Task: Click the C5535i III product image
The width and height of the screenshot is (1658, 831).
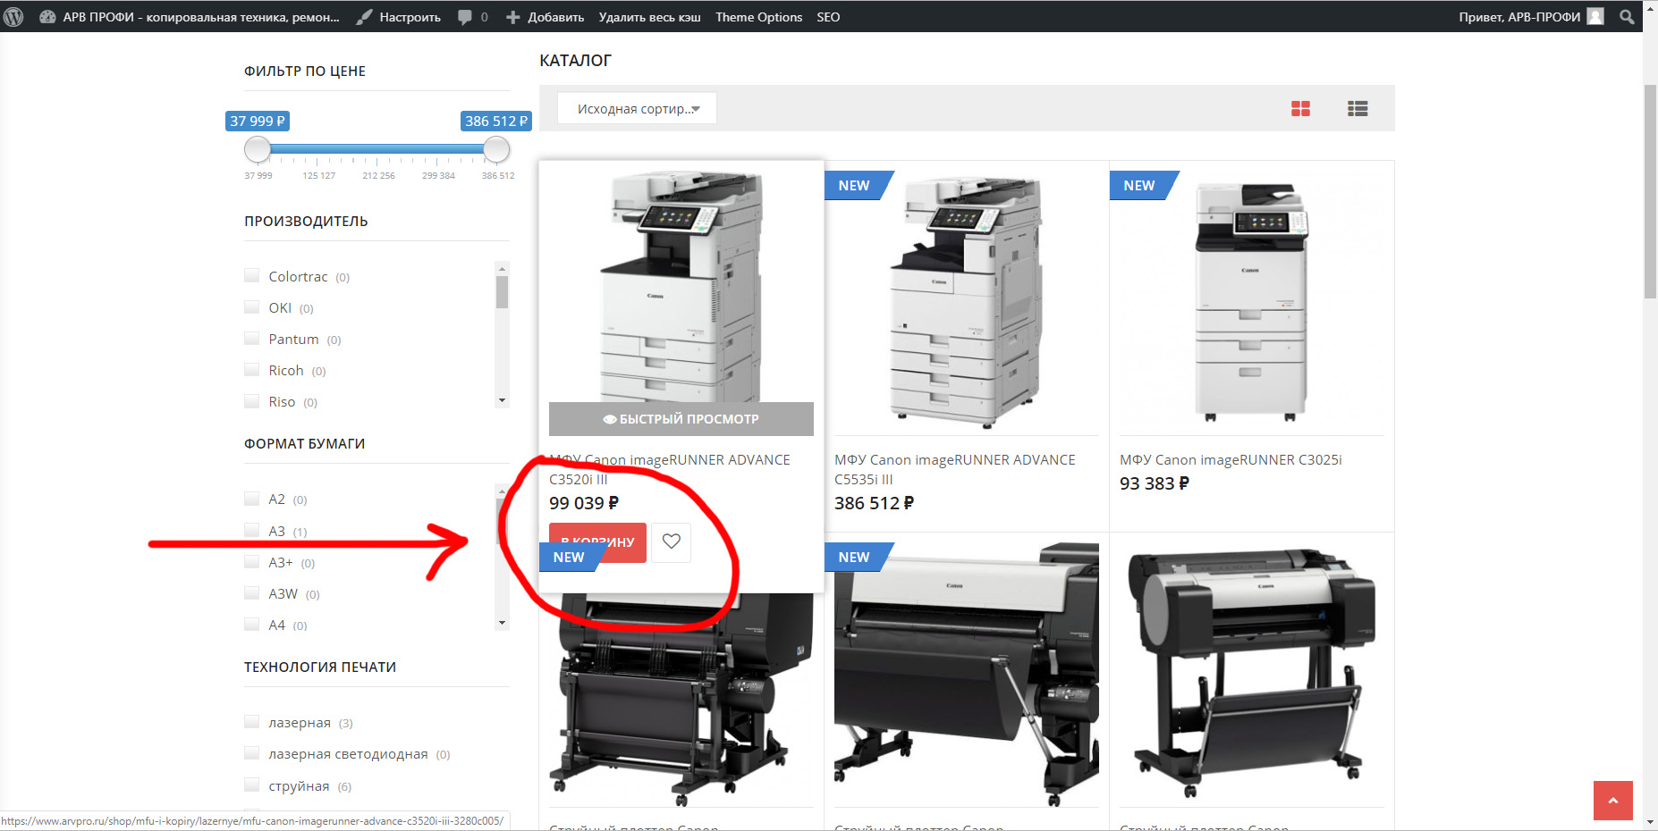Action: pos(967,303)
